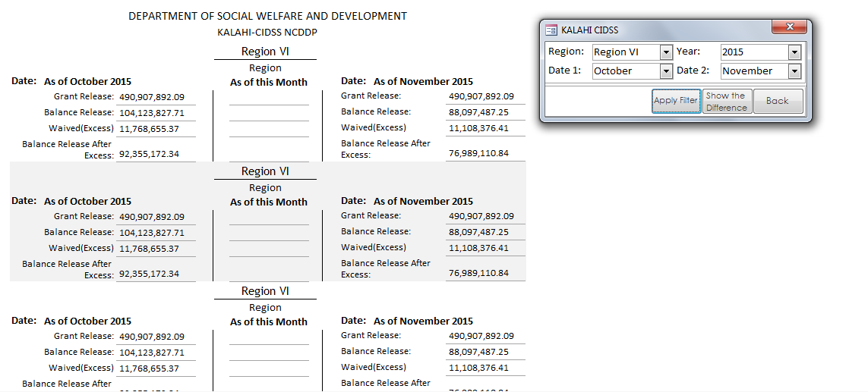
Task: Click the KALAHI-CIDSS NCDDP subtitle
Action: pos(267,33)
